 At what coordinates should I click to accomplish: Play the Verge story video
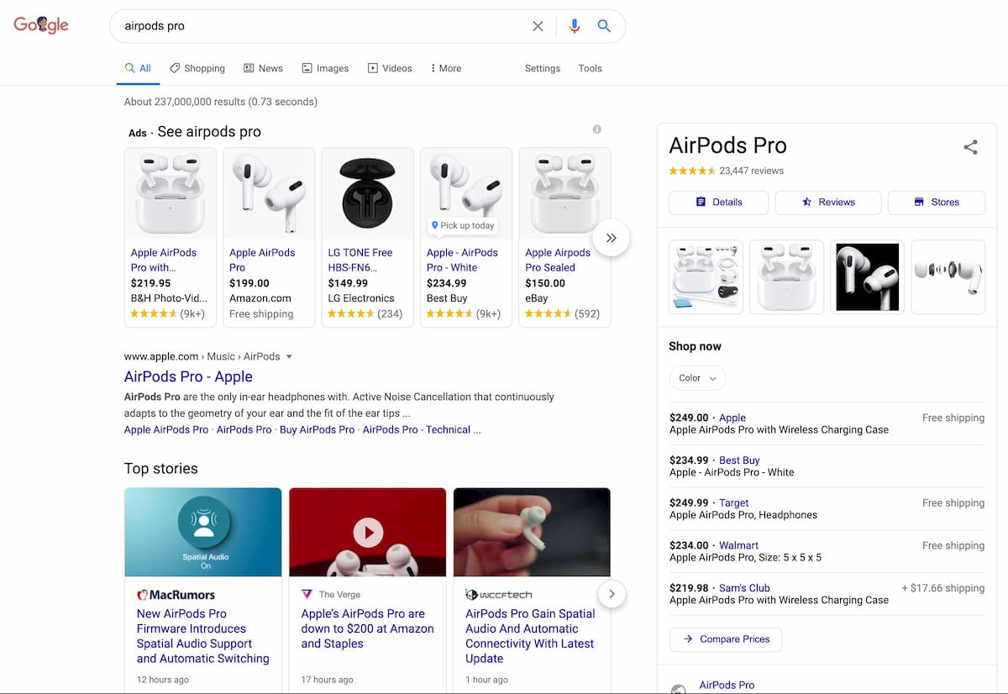pos(368,531)
